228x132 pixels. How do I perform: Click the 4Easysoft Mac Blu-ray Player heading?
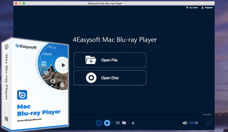point(115,40)
